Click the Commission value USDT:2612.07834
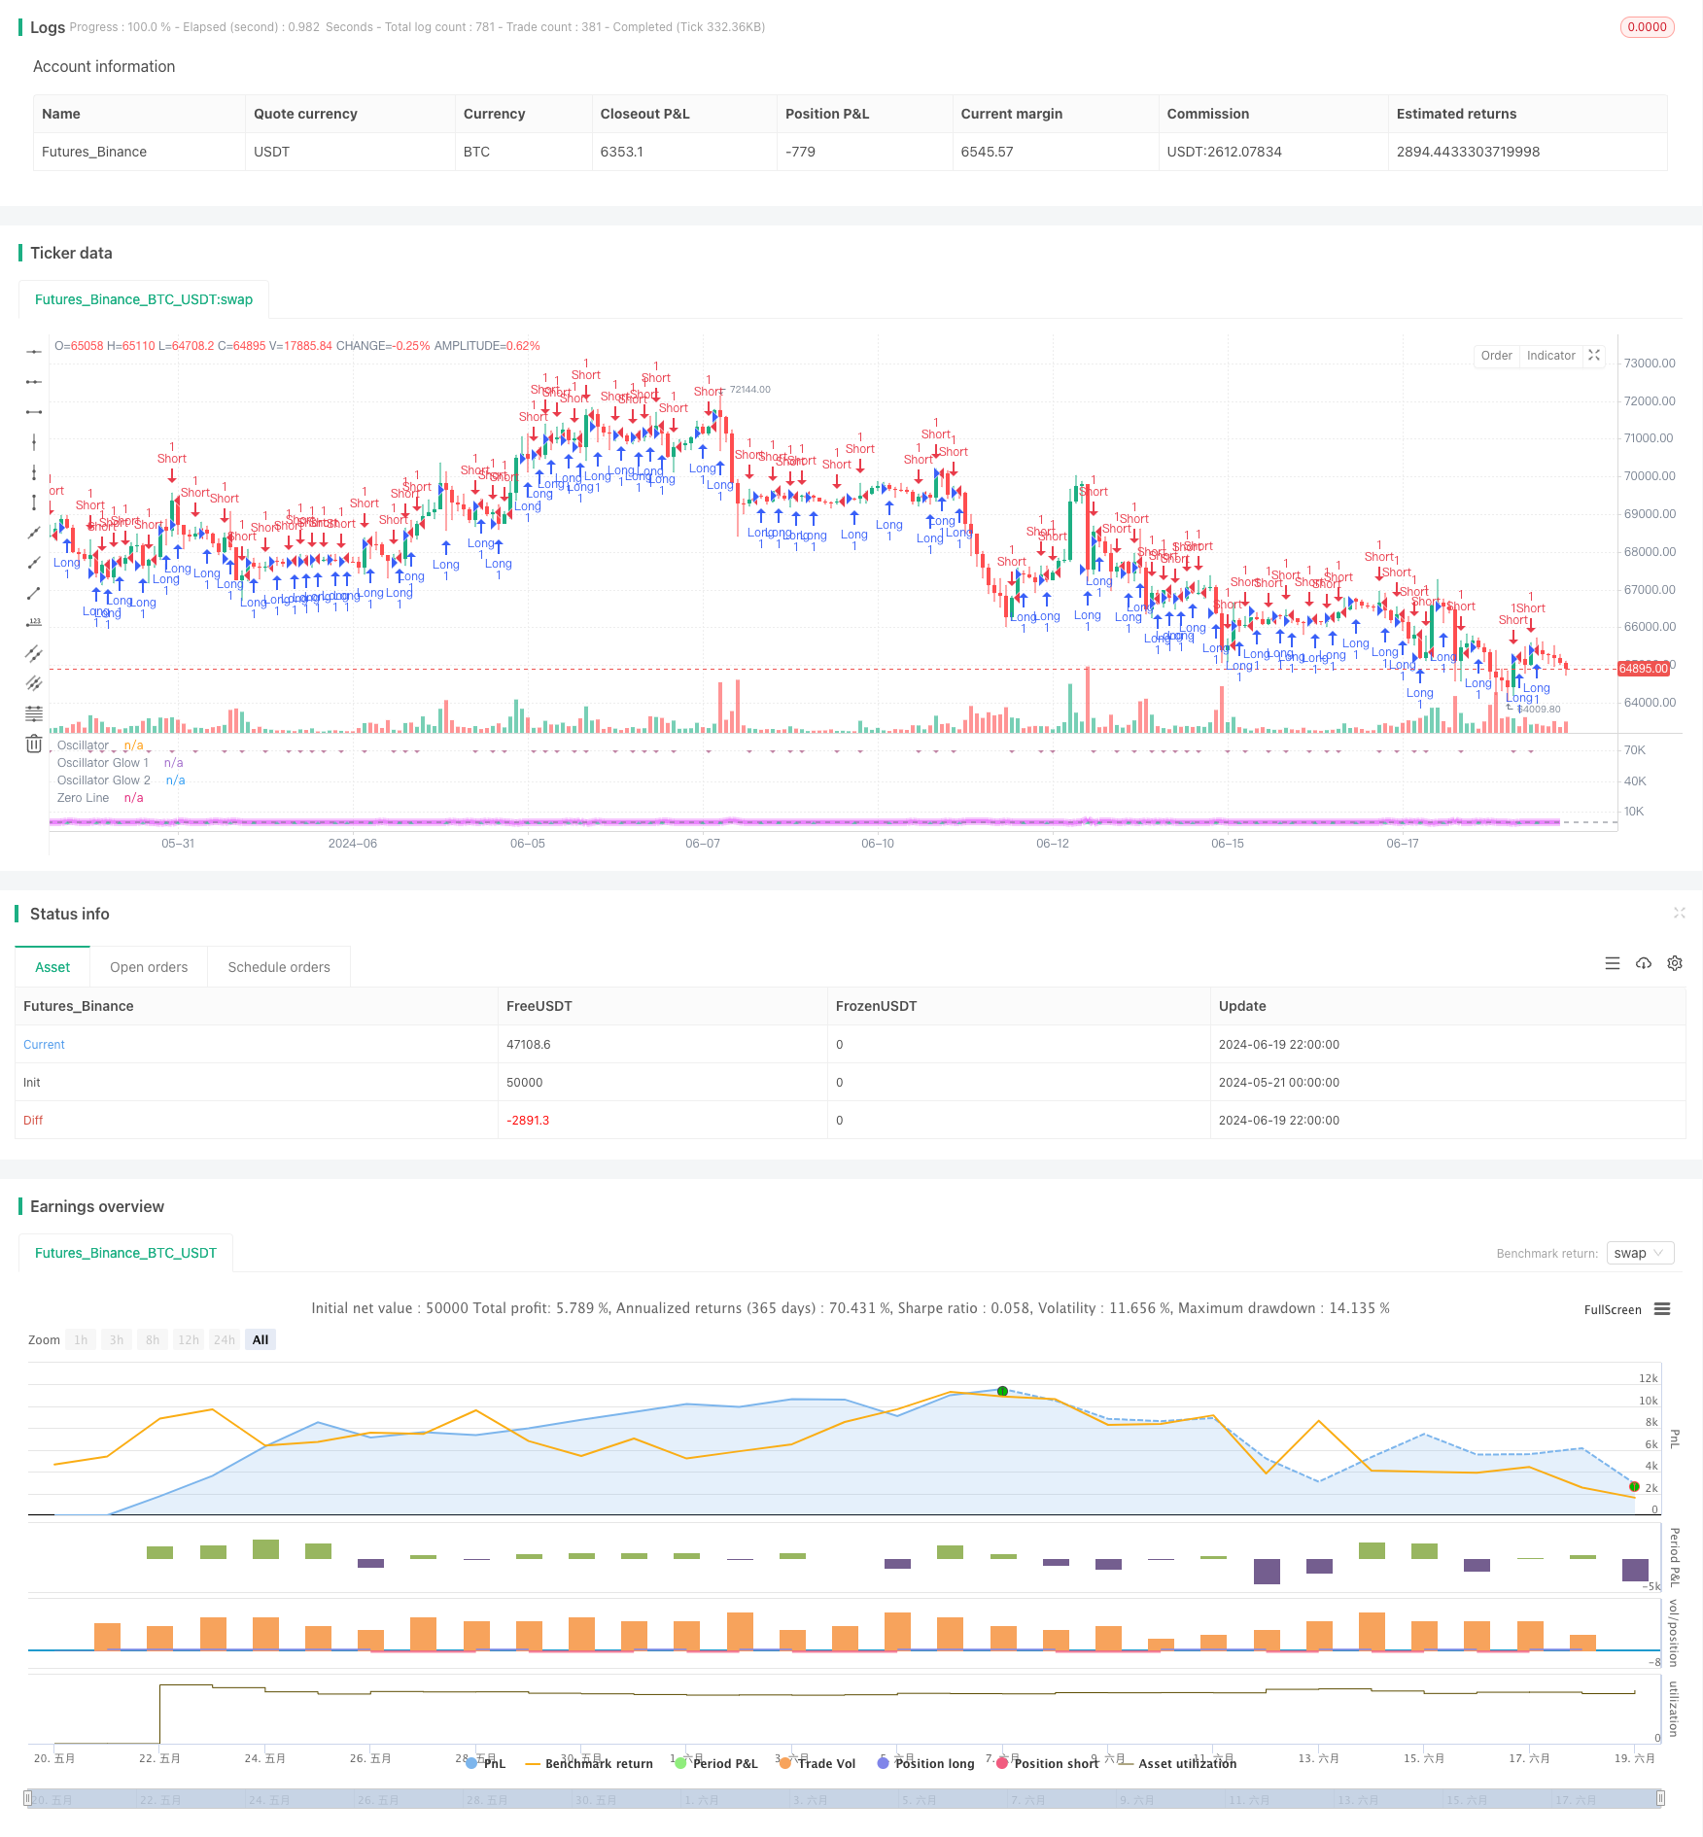Viewport: 1703px width, 1837px height. 1224,152
